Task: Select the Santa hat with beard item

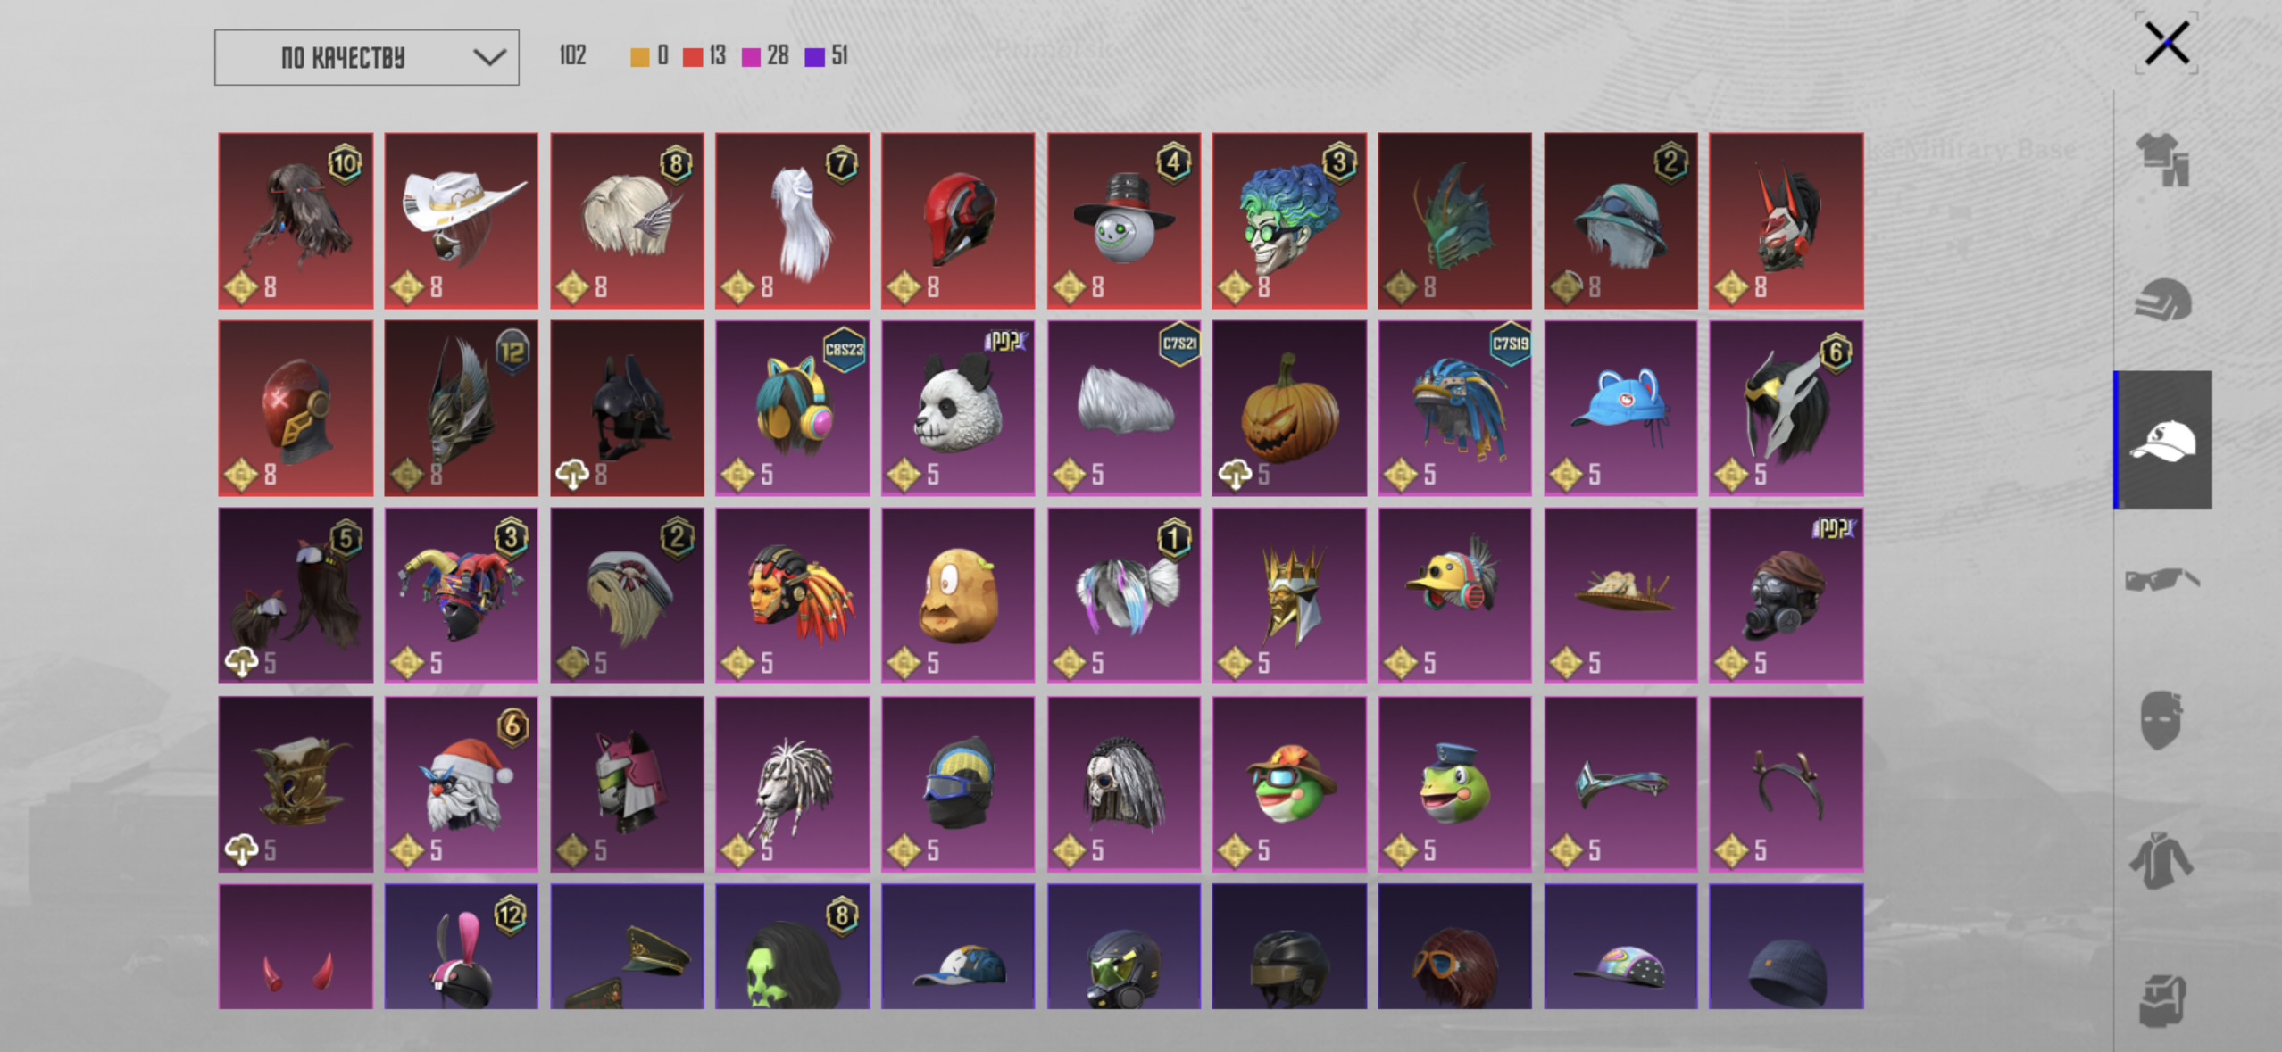Action: click(462, 783)
